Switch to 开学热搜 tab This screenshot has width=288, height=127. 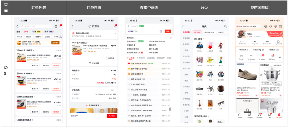(x=140, y=58)
